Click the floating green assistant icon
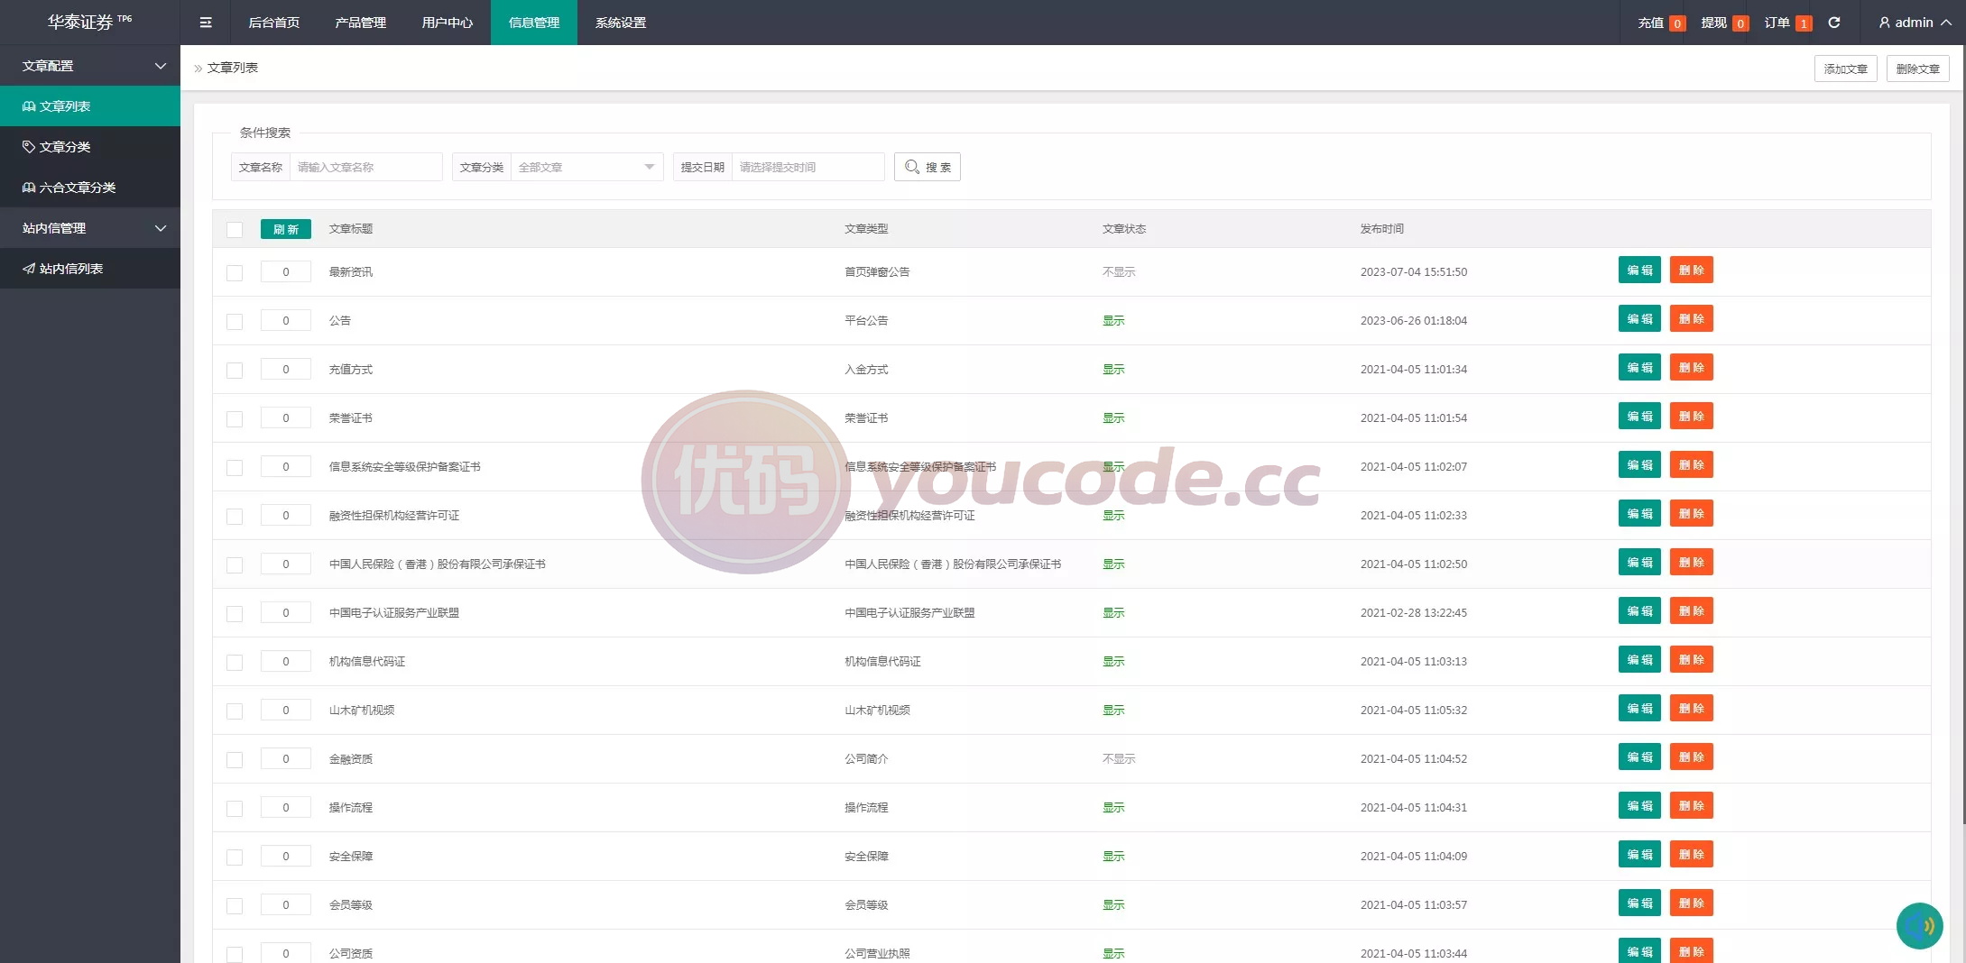 (1919, 925)
